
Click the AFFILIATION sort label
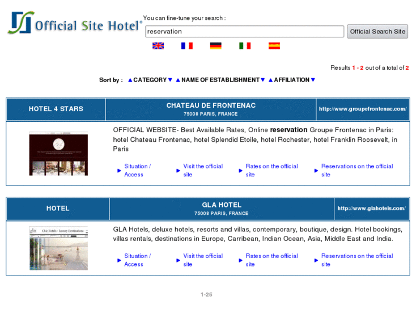click(292, 80)
